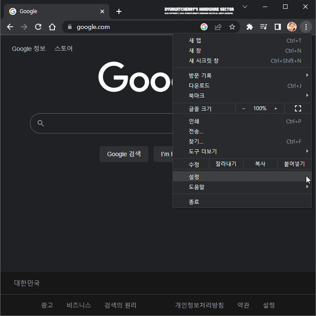Go back with the back arrow

click(10, 27)
